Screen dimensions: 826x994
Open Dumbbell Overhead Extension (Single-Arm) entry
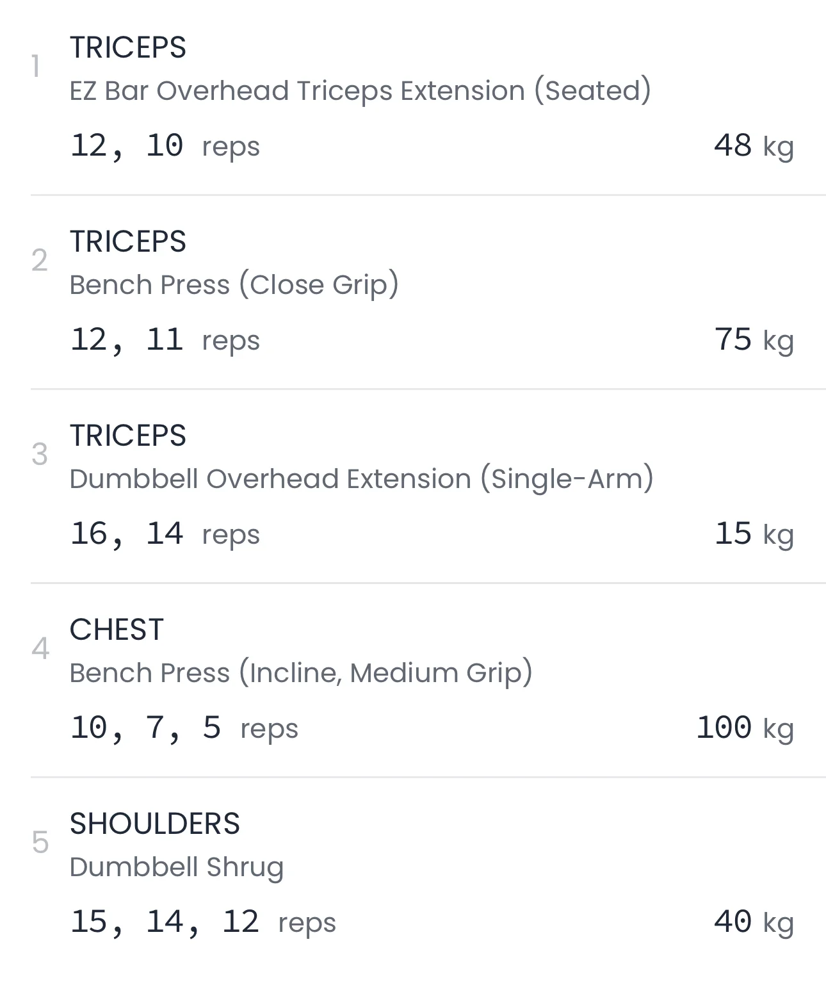pyautogui.click(x=361, y=479)
